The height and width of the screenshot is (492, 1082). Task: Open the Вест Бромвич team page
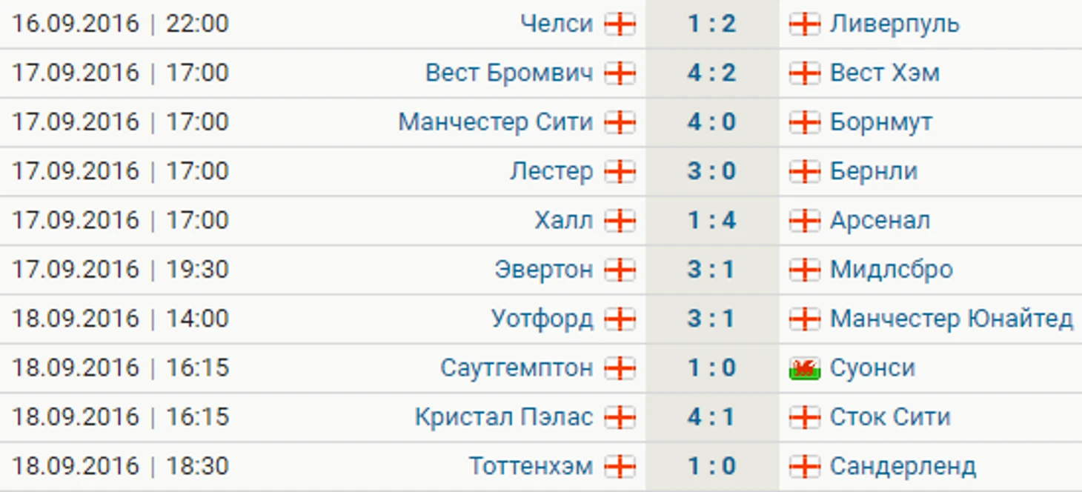(509, 73)
